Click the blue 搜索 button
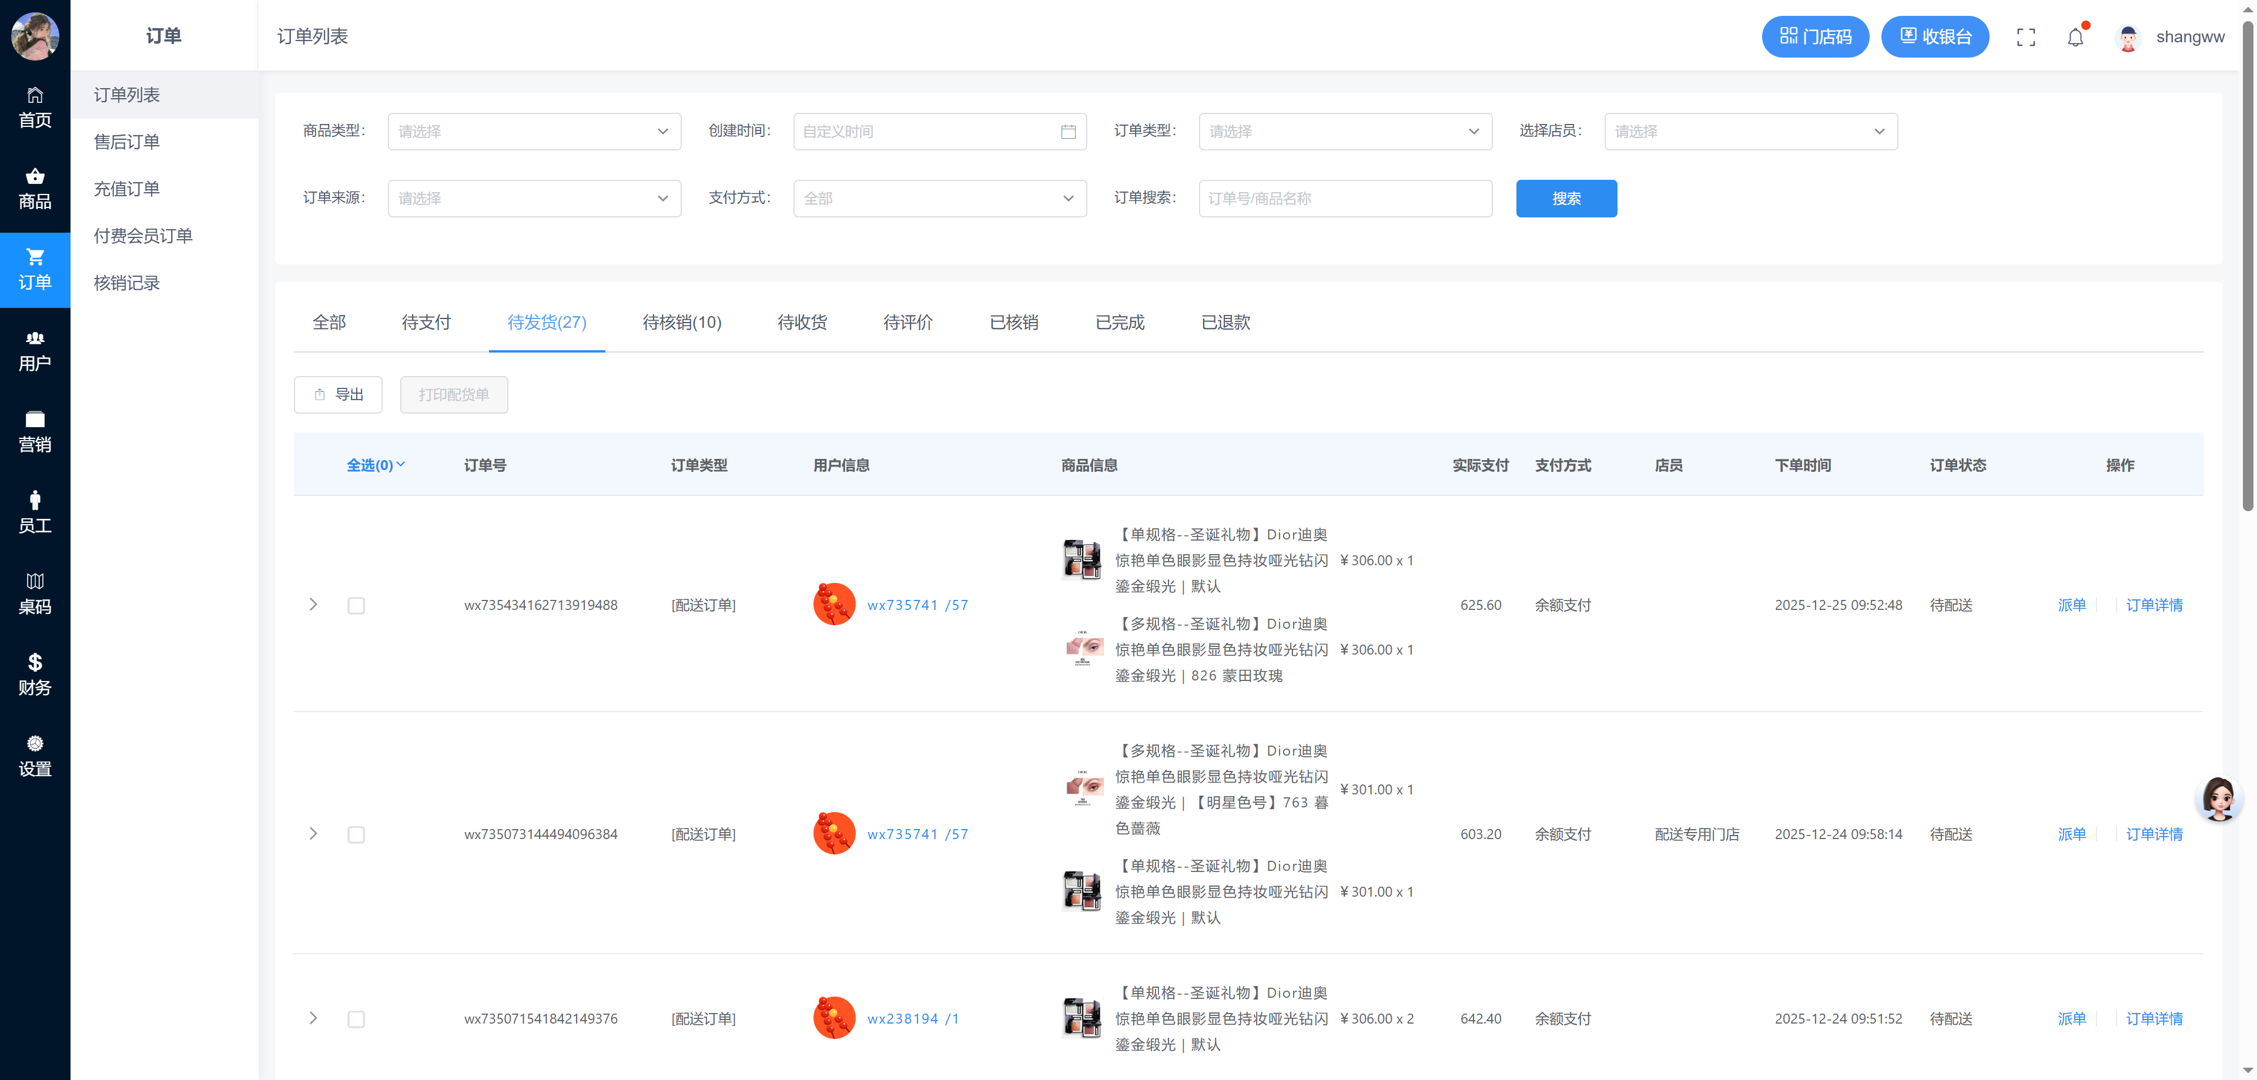This screenshot has width=2257, height=1080. point(1566,199)
